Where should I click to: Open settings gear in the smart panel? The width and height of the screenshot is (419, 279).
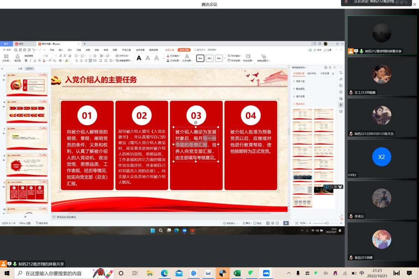click(326, 68)
